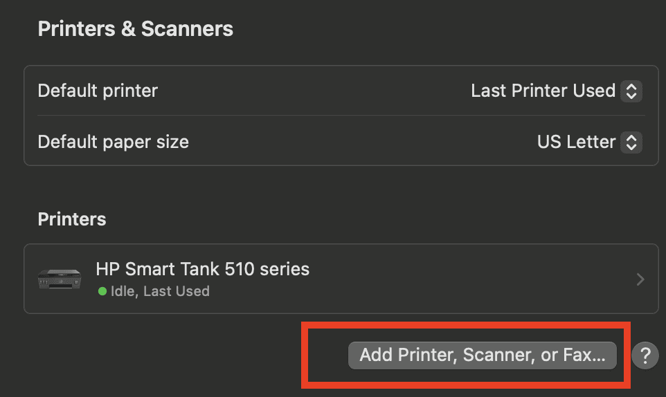The height and width of the screenshot is (397, 666).
Task: Click the divider between default settings rows
Action: pyautogui.click(x=341, y=116)
